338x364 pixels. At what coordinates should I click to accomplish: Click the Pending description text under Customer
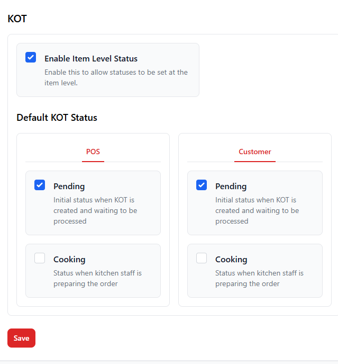pos(257,210)
